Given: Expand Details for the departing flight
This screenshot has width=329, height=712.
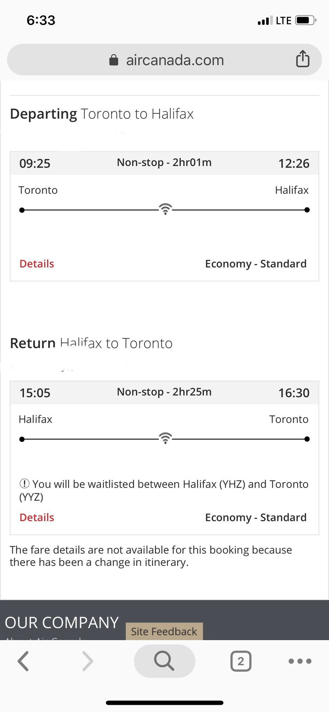Looking at the screenshot, I should pyautogui.click(x=37, y=264).
